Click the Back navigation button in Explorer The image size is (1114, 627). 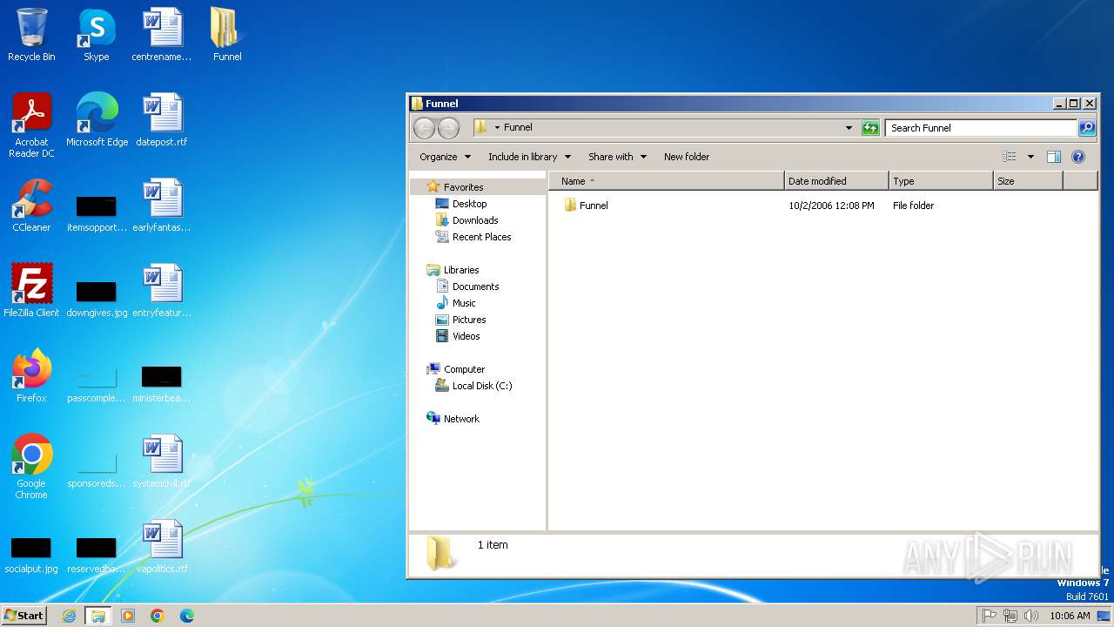coord(424,128)
